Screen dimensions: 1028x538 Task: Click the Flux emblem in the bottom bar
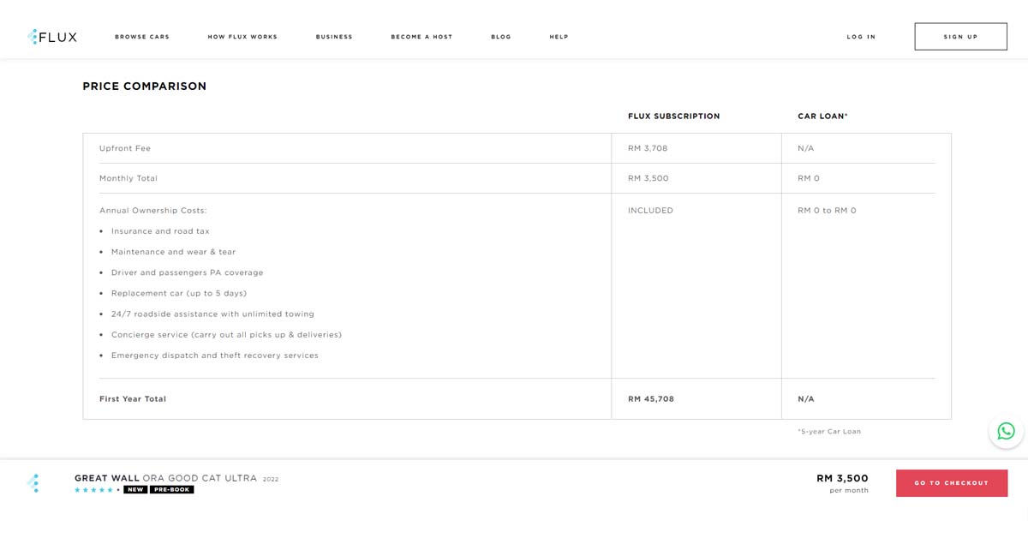33,483
